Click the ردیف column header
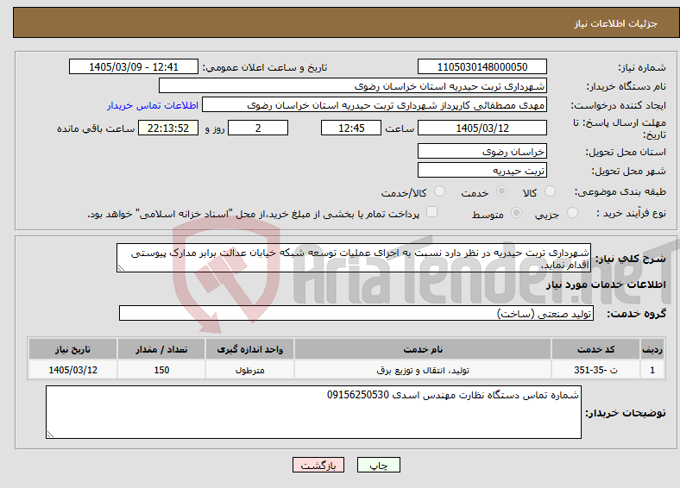 click(x=652, y=349)
